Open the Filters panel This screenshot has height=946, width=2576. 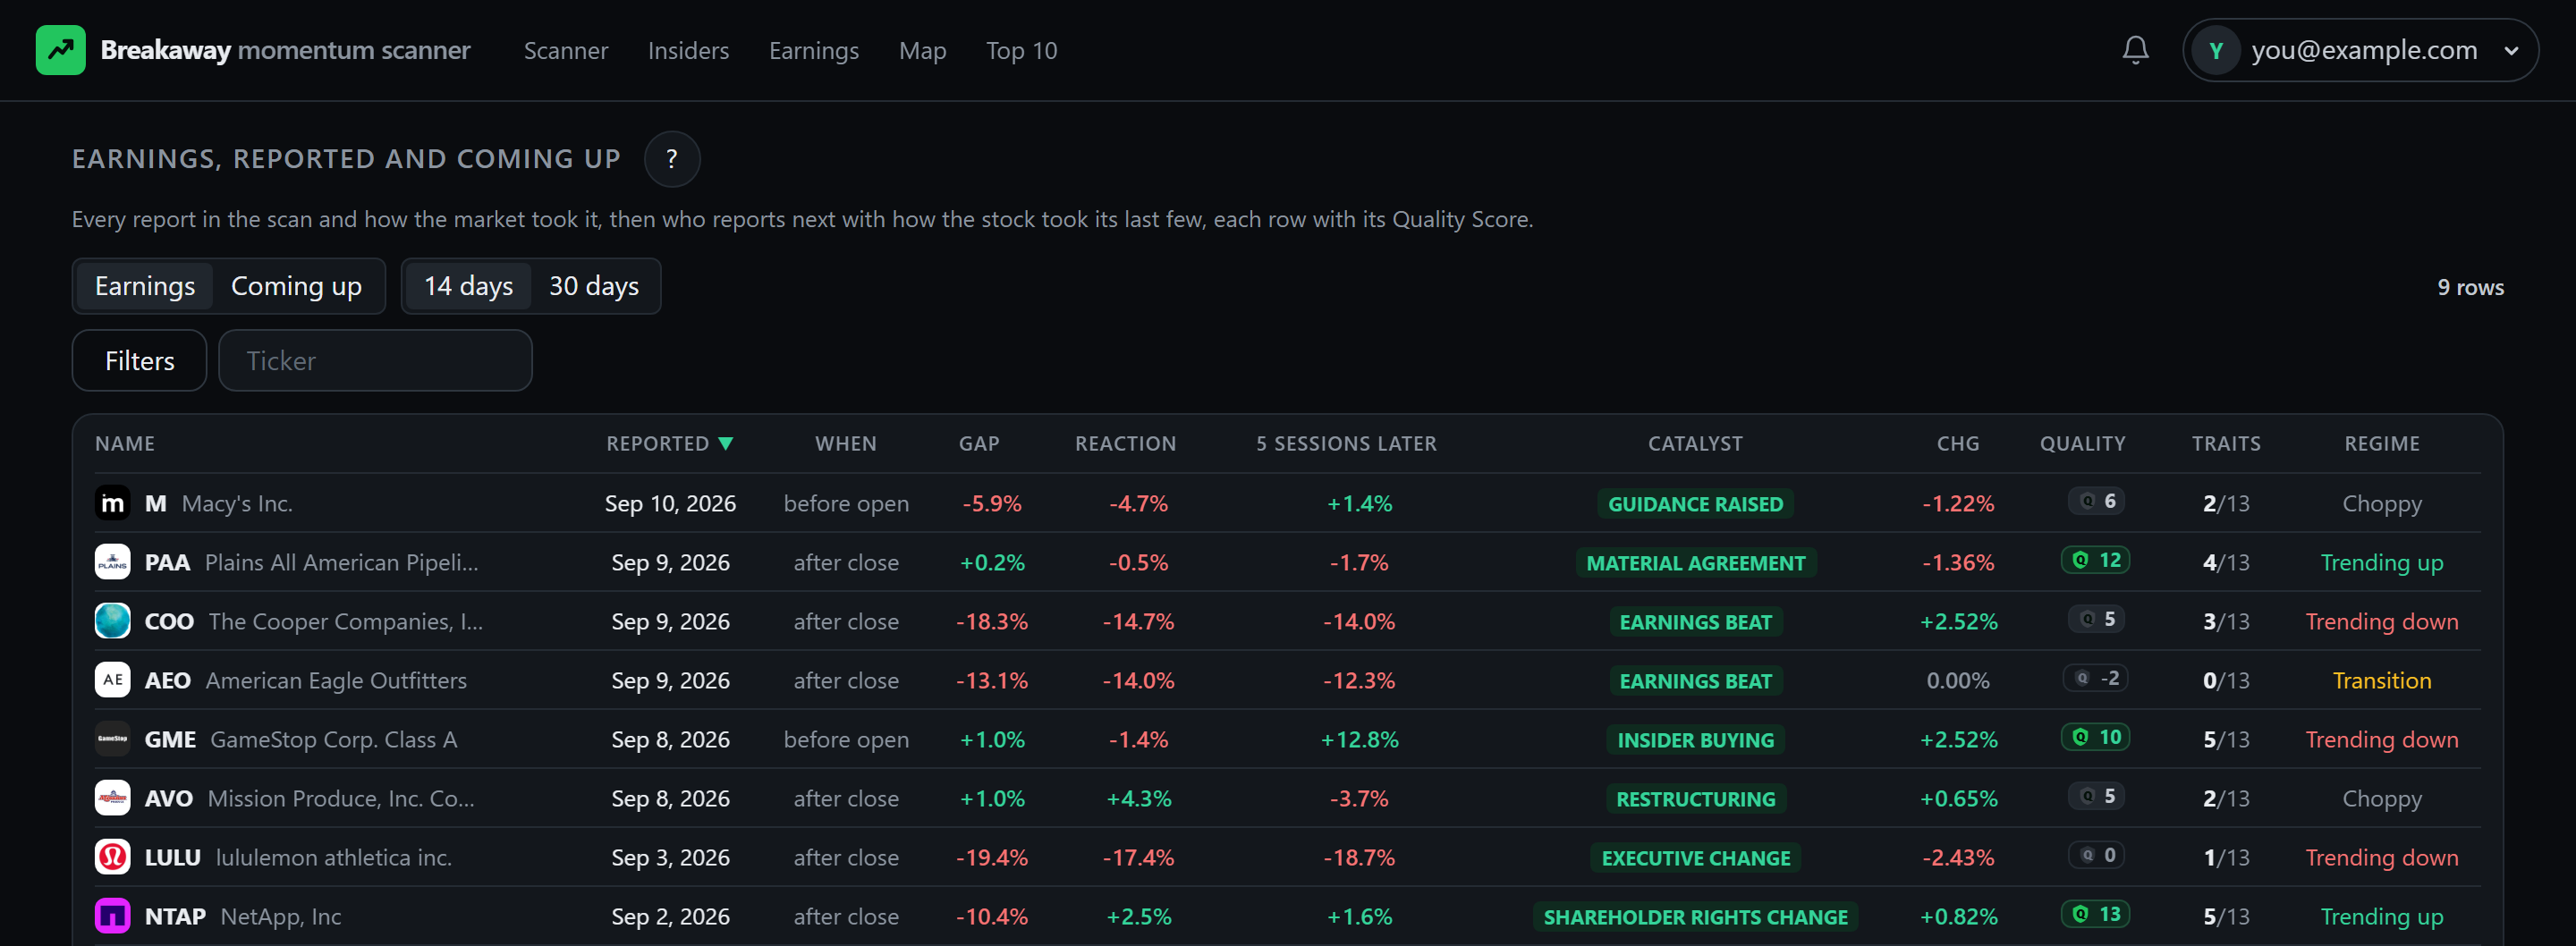pos(140,361)
